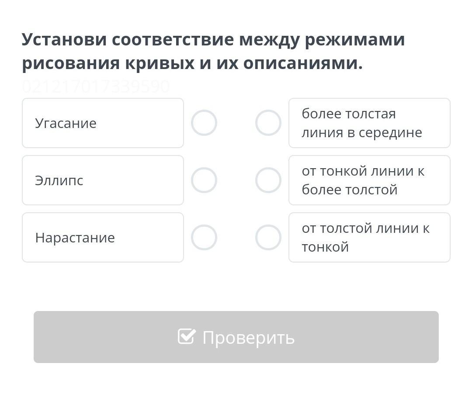Click the question heading text

[x=213, y=51]
